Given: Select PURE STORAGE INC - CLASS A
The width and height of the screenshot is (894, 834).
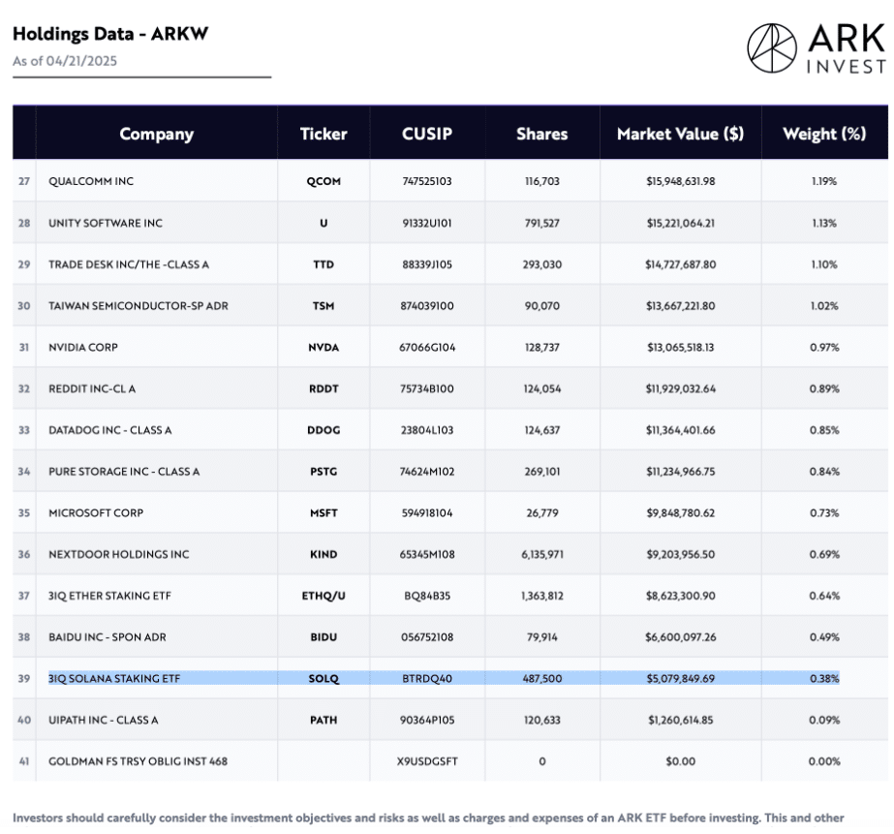Looking at the screenshot, I should 124,472.
